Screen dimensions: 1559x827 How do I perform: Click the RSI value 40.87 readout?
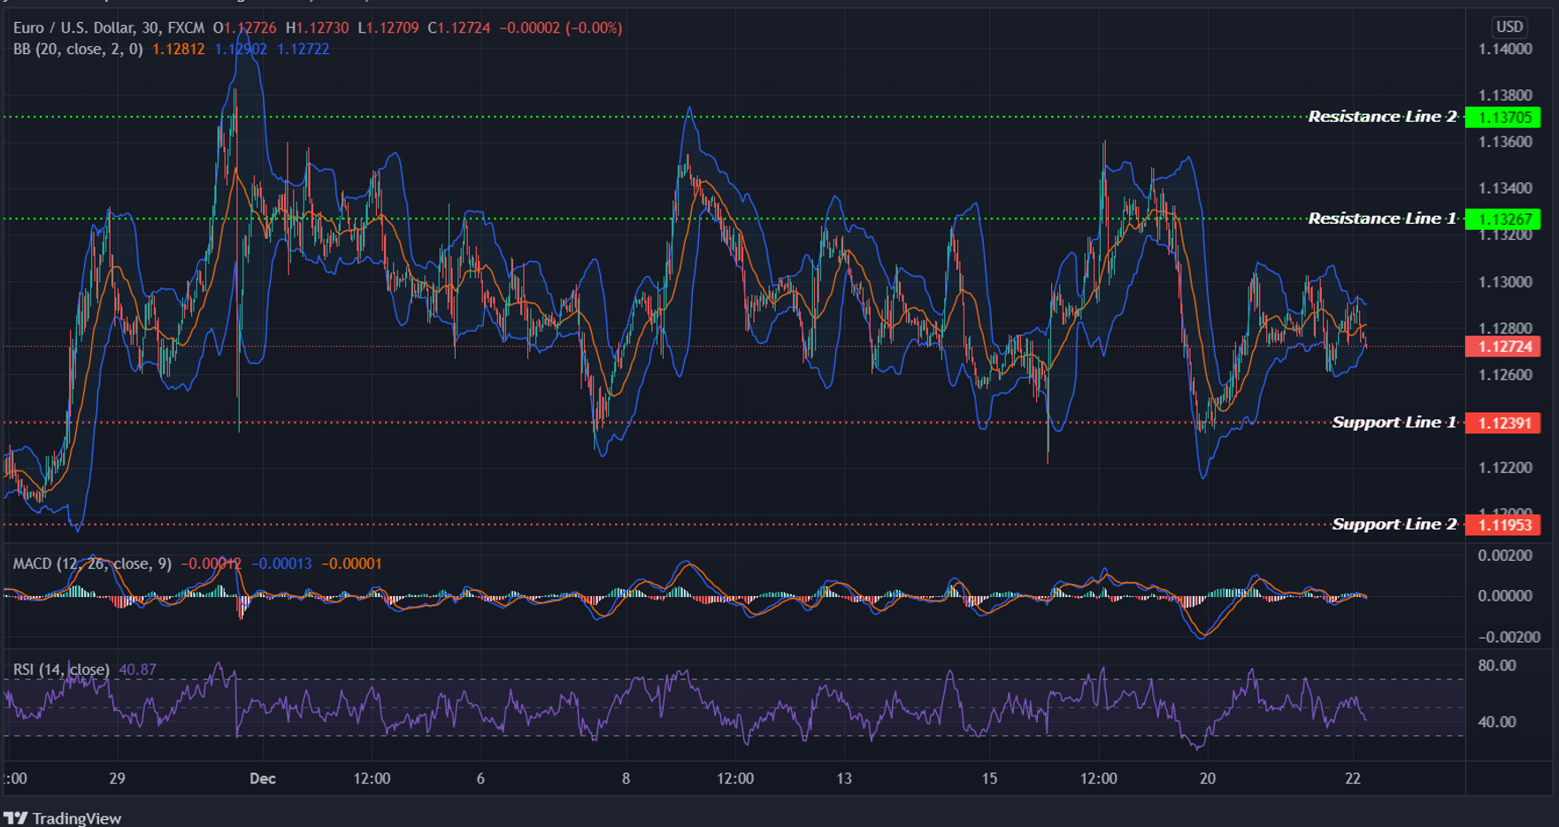tap(137, 670)
